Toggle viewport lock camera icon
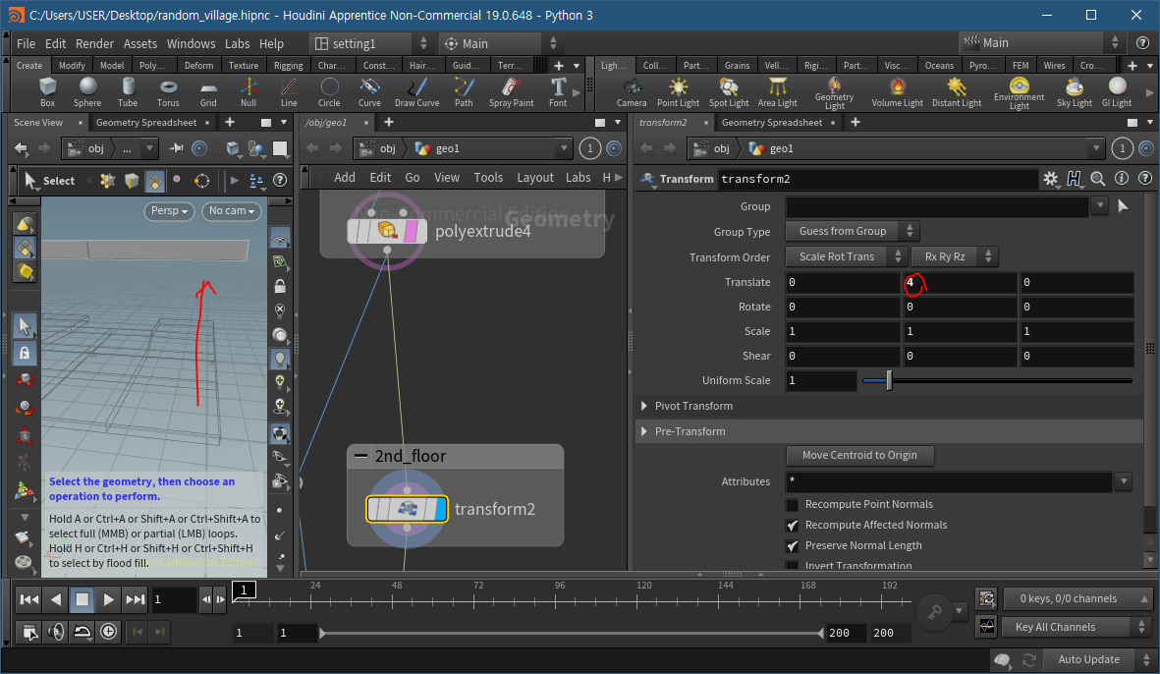The height and width of the screenshot is (674, 1160). (x=280, y=286)
